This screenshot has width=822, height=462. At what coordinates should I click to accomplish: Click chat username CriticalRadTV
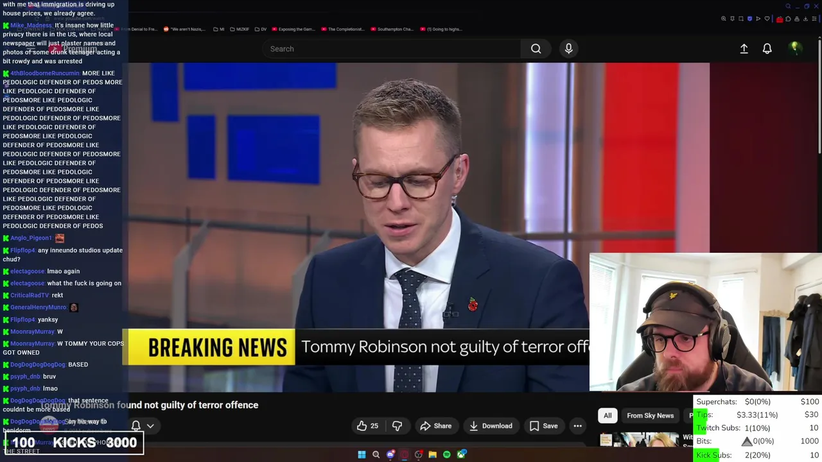click(x=30, y=295)
